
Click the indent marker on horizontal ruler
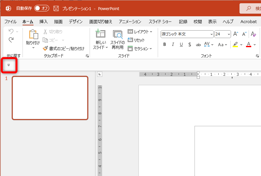pyautogui.click(x=198, y=75)
